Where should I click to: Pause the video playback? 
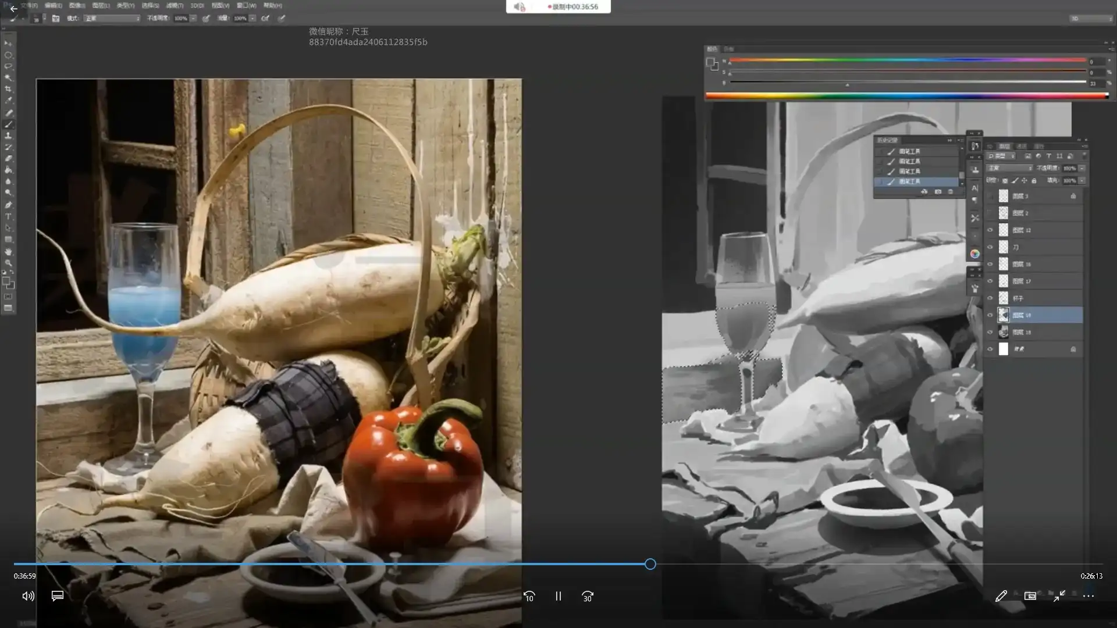pyautogui.click(x=558, y=596)
